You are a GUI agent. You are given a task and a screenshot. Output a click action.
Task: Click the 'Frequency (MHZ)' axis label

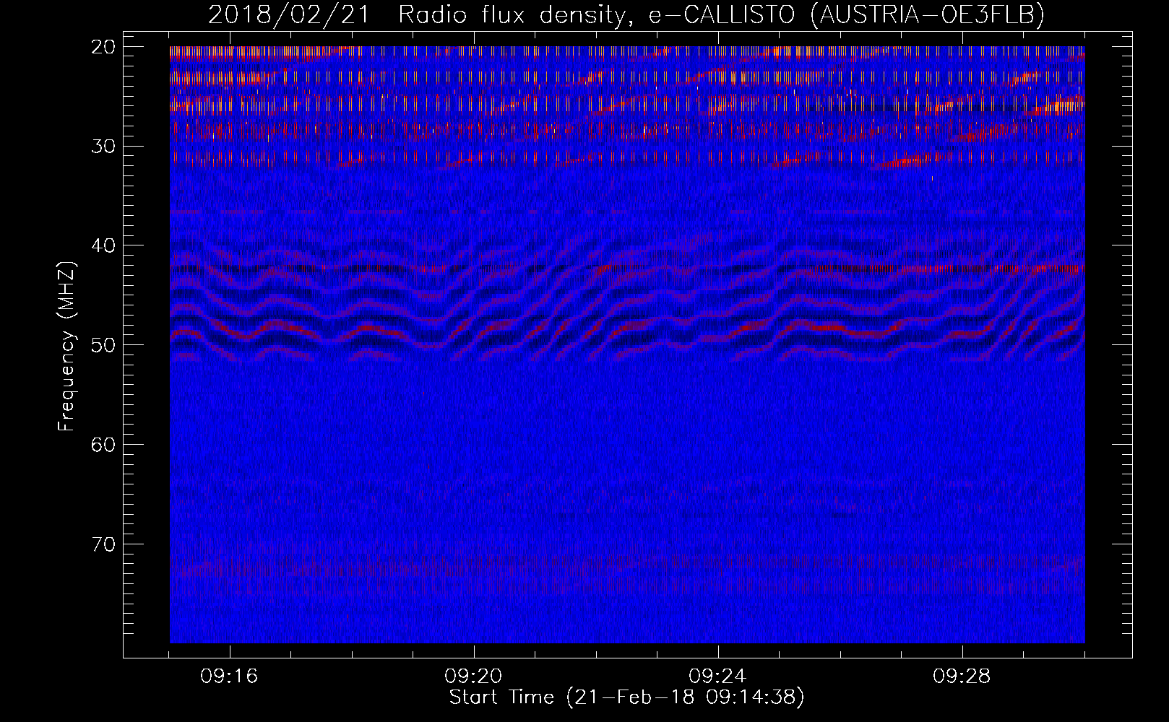pyautogui.click(x=66, y=347)
